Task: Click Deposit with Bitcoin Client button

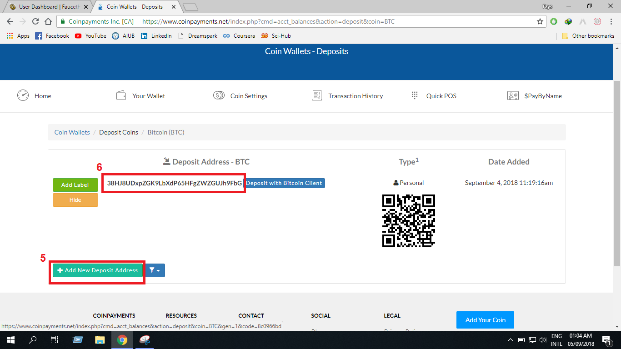Action: pos(284,183)
